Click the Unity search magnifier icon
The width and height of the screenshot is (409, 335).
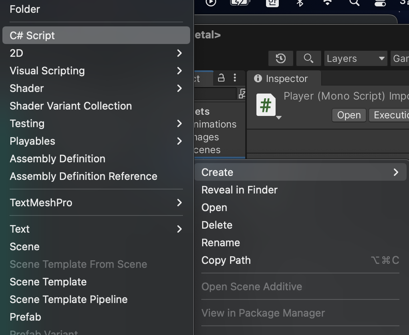pyautogui.click(x=308, y=58)
